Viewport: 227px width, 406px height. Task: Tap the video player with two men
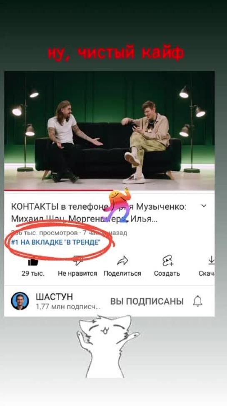[109, 130]
